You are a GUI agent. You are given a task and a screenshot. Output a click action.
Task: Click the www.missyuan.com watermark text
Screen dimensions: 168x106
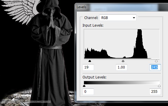pyautogui.click(x=38, y=102)
